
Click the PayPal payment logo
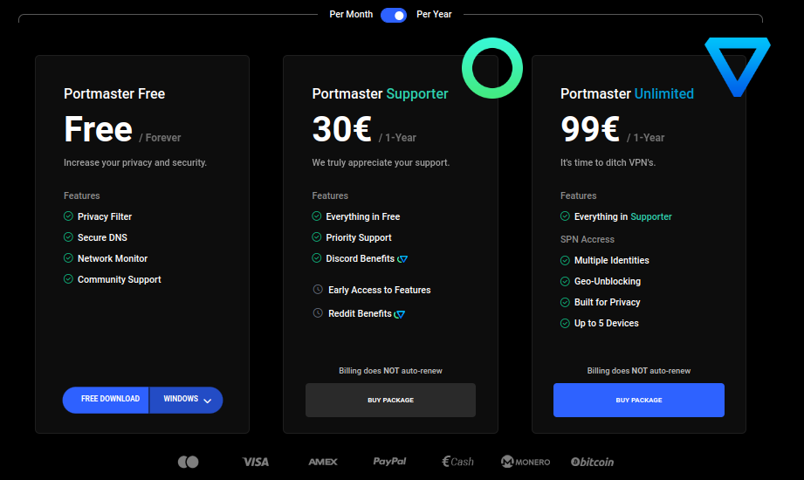tap(389, 462)
